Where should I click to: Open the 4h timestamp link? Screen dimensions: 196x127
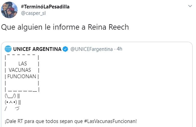[119, 49]
